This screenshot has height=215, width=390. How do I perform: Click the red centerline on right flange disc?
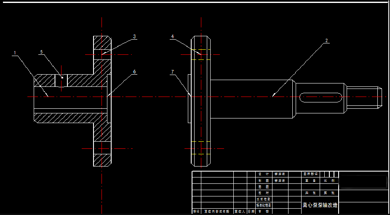(x=204, y=149)
